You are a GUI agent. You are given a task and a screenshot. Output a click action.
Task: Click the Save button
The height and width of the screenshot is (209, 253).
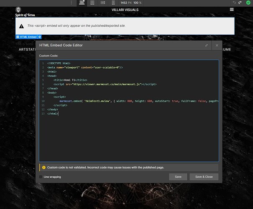click(178, 177)
